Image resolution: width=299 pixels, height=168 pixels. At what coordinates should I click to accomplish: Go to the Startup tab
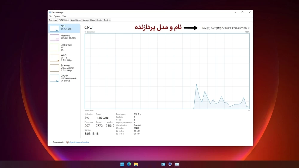pyautogui.click(x=86, y=20)
